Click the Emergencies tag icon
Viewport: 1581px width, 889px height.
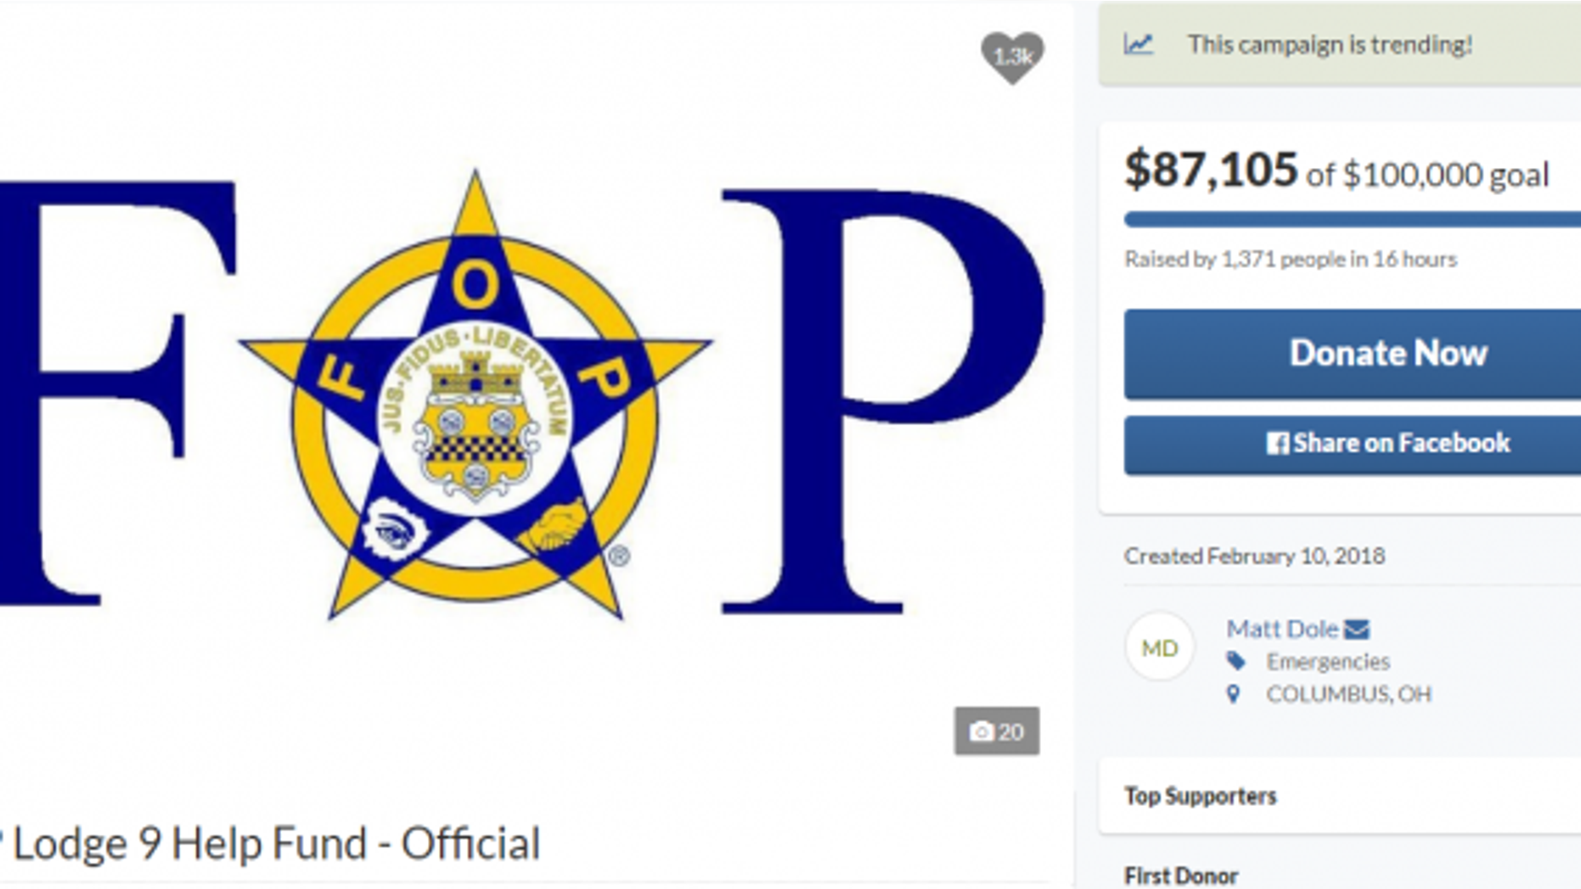click(1236, 662)
